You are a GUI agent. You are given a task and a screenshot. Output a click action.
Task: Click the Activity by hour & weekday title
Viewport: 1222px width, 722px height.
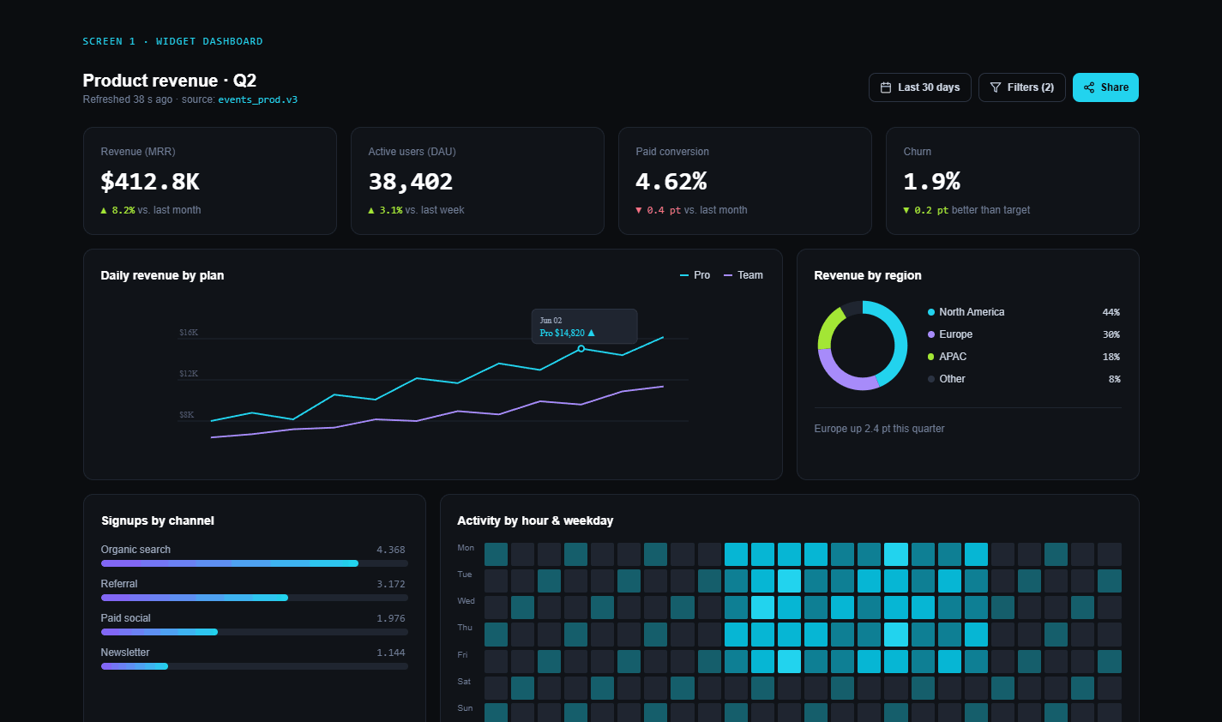tap(535, 520)
